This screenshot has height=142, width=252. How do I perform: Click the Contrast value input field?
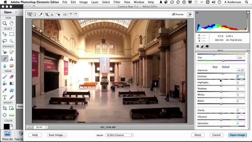pyautogui.click(x=241, y=77)
